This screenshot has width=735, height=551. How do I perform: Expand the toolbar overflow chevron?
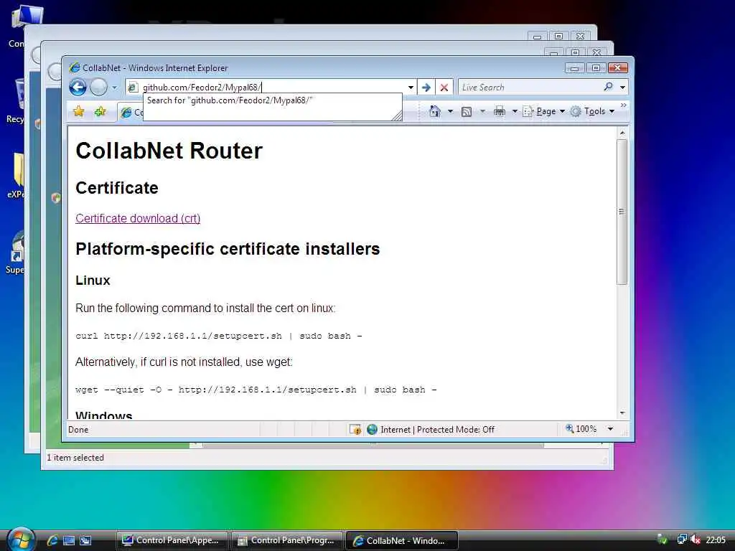[x=624, y=105]
